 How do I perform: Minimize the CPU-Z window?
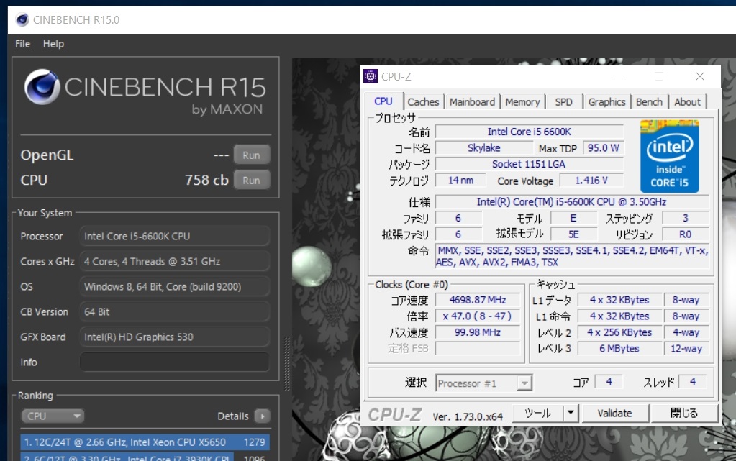pos(619,76)
